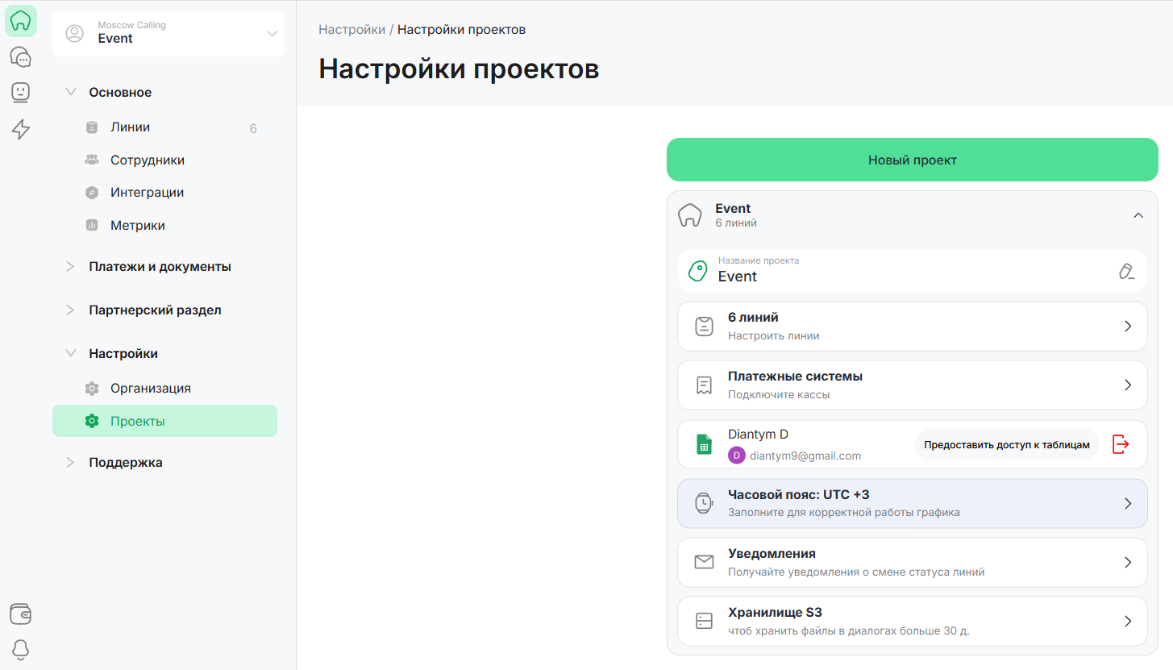
Task: Go to Интеграции in the sidebar
Action: (x=147, y=193)
